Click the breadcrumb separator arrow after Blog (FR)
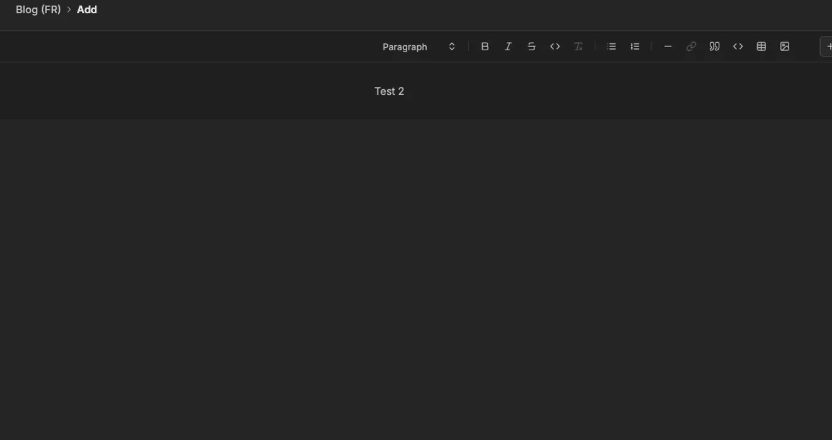The height and width of the screenshot is (440, 832). click(69, 9)
